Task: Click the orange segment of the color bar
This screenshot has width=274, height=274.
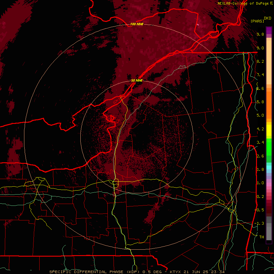Action: click(269, 105)
